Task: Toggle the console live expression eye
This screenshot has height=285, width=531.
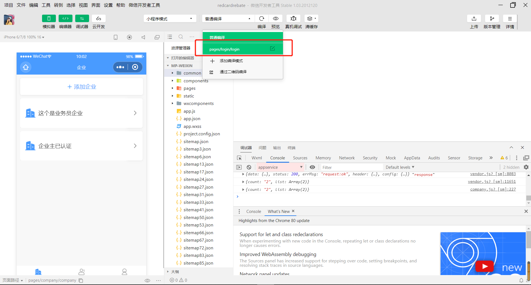Action: point(312,167)
